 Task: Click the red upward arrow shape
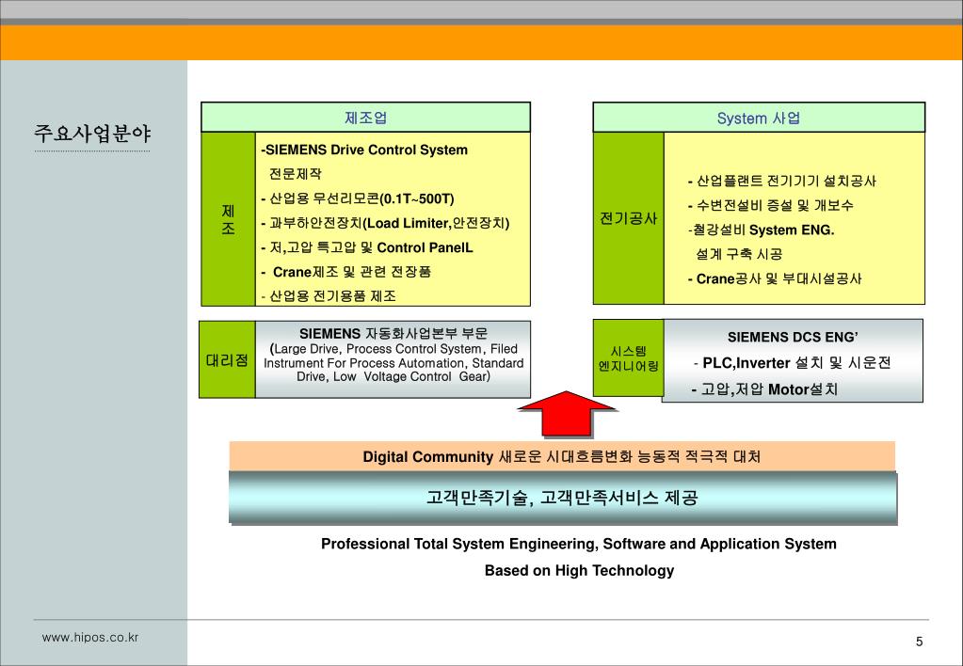pyautogui.click(x=567, y=414)
